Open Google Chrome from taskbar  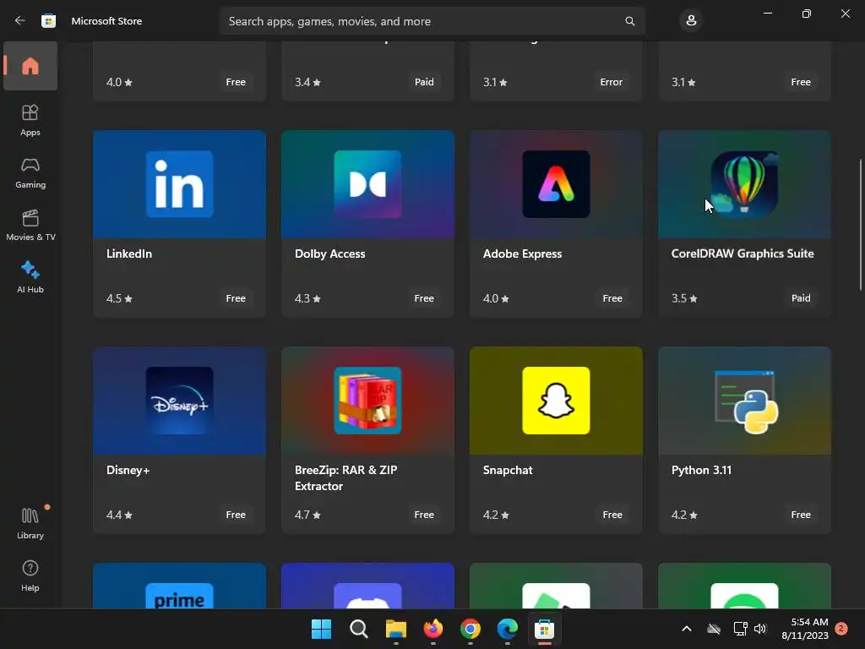470,629
